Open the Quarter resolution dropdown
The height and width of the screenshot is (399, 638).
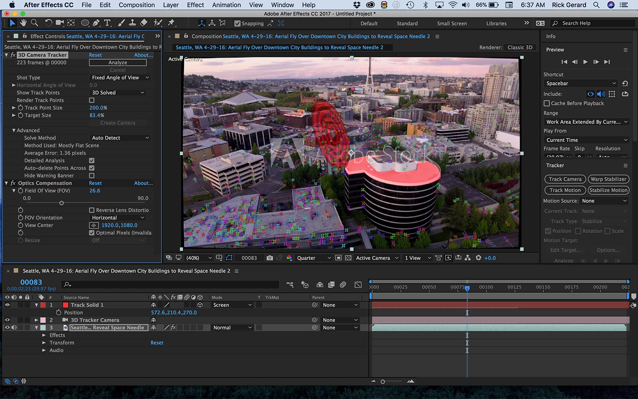click(314, 258)
